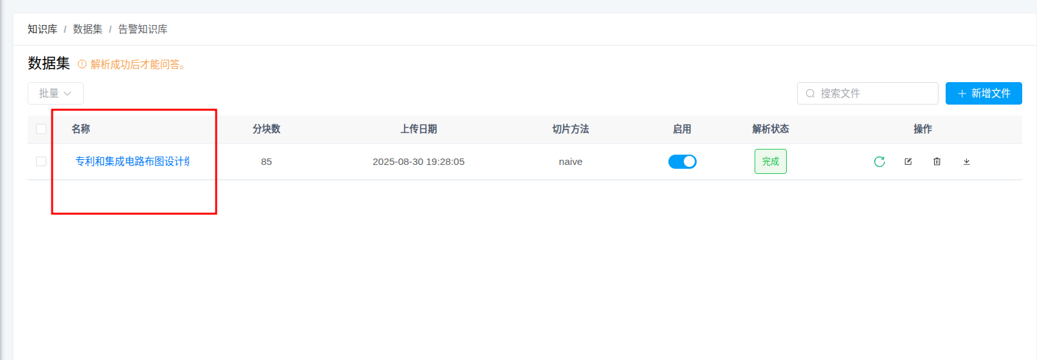Tick the select-all checkbox in table header
The height and width of the screenshot is (360, 1037).
pos(41,129)
